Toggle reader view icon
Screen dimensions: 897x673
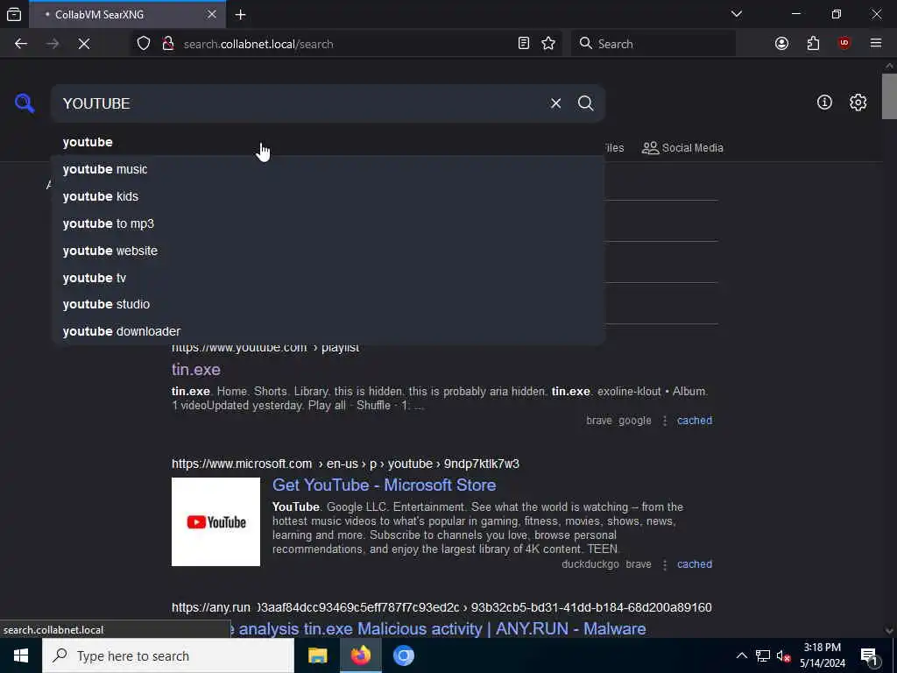[x=524, y=44]
